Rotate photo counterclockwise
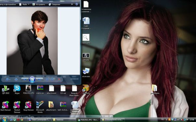This screenshot has width=196, height=122. click(x=47, y=79)
